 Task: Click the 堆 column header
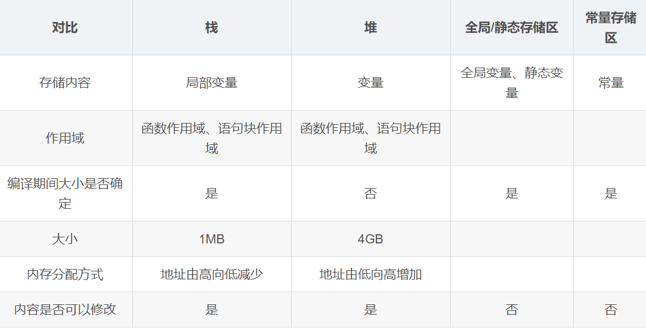pyautogui.click(x=370, y=27)
